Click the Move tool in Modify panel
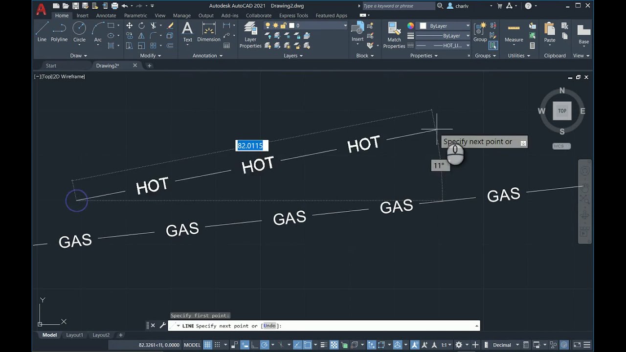Image resolution: width=626 pixels, height=352 pixels. (x=129, y=25)
